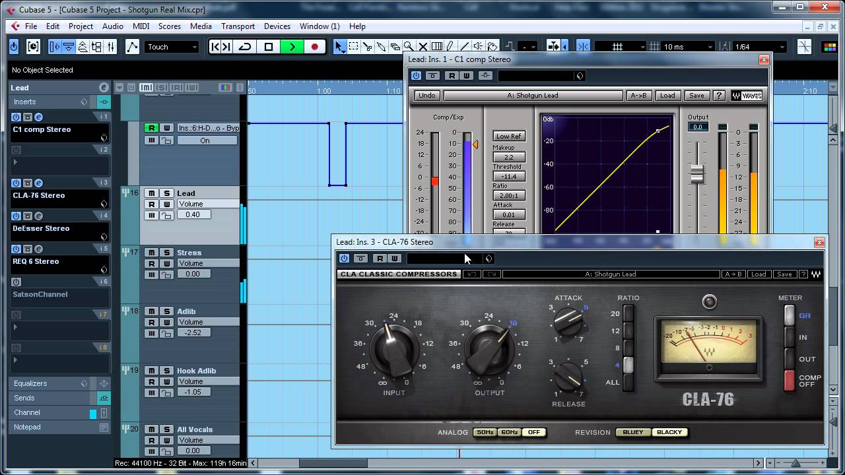Click the C1 comp Output fader handle
The width and height of the screenshot is (845, 475).
pos(697,174)
